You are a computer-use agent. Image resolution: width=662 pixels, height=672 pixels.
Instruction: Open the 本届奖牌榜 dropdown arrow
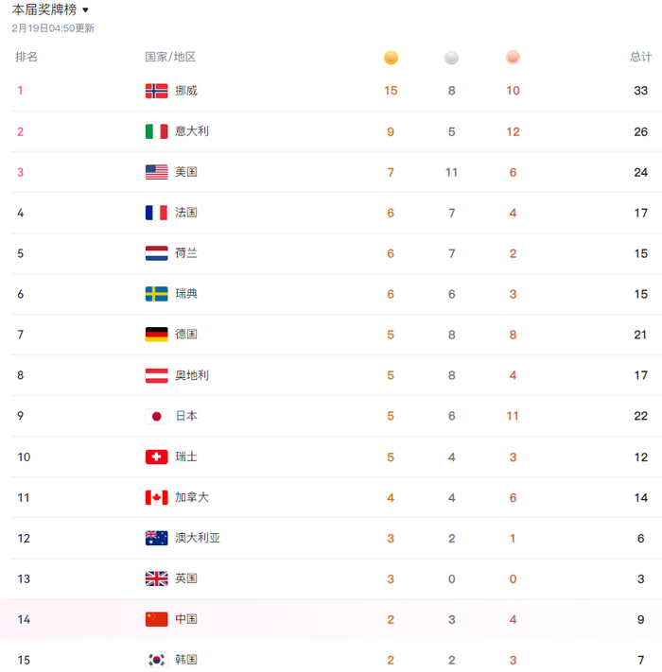point(85,10)
